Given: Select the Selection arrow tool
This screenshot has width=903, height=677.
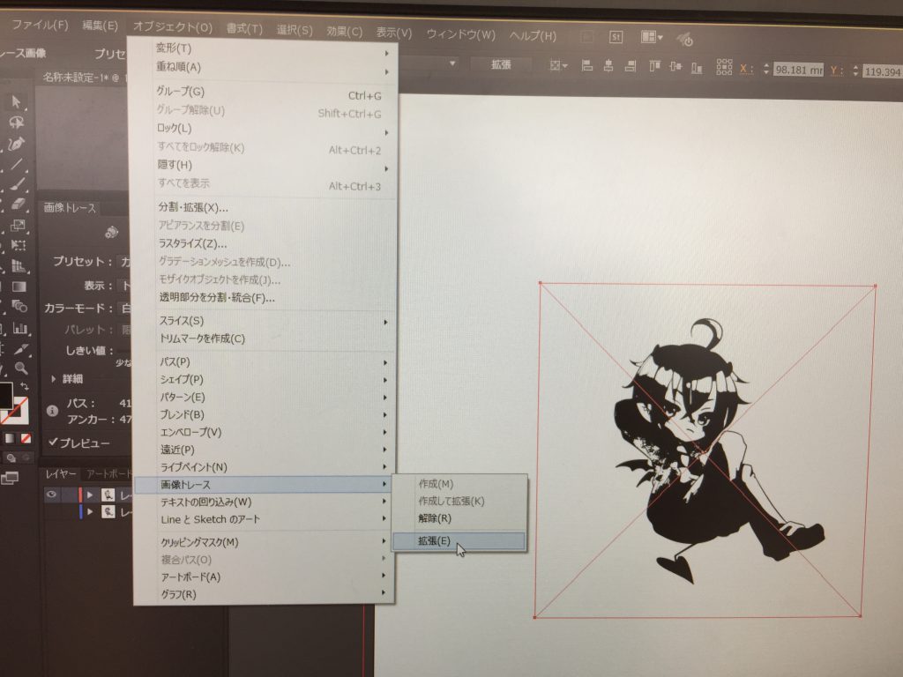Looking at the screenshot, I should [x=16, y=102].
